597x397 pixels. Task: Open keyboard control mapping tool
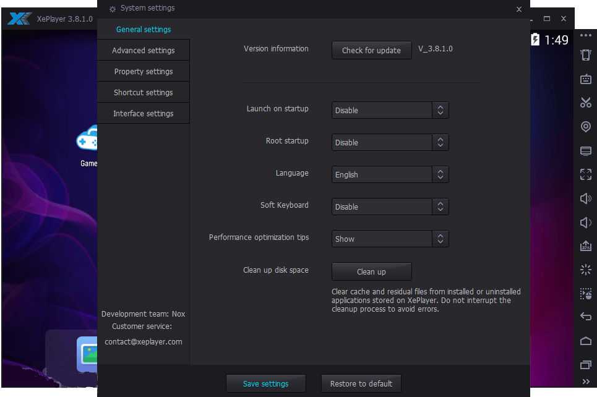coord(585,79)
